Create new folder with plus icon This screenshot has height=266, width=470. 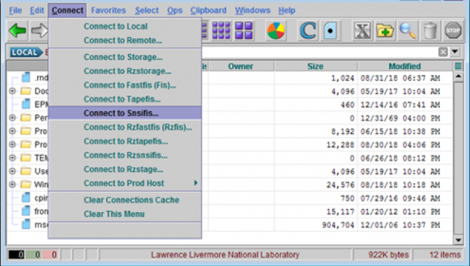pyautogui.click(x=385, y=31)
